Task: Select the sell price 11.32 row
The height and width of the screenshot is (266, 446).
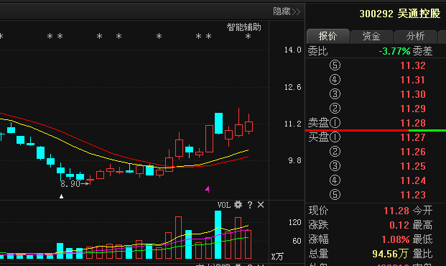Action: point(376,65)
